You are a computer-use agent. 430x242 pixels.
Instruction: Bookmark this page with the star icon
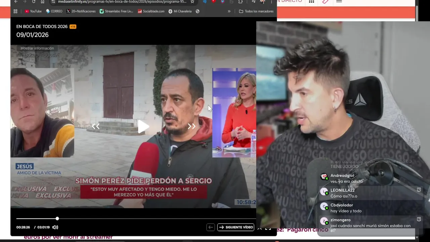click(192, 2)
